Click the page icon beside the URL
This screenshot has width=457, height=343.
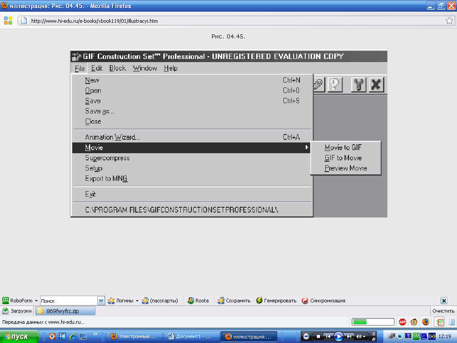[x=24, y=21]
